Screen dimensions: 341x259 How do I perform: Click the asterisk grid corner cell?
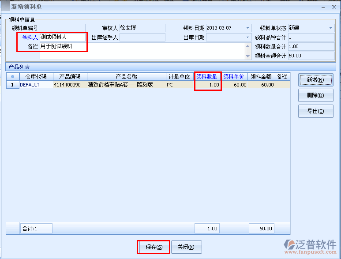click(12, 77)
